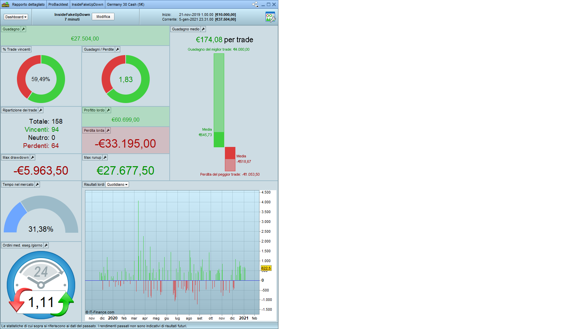This screenshot has height=329, width=569.
Task: Click the €27.677,50 runup value
Action: [x=126, y=171]
